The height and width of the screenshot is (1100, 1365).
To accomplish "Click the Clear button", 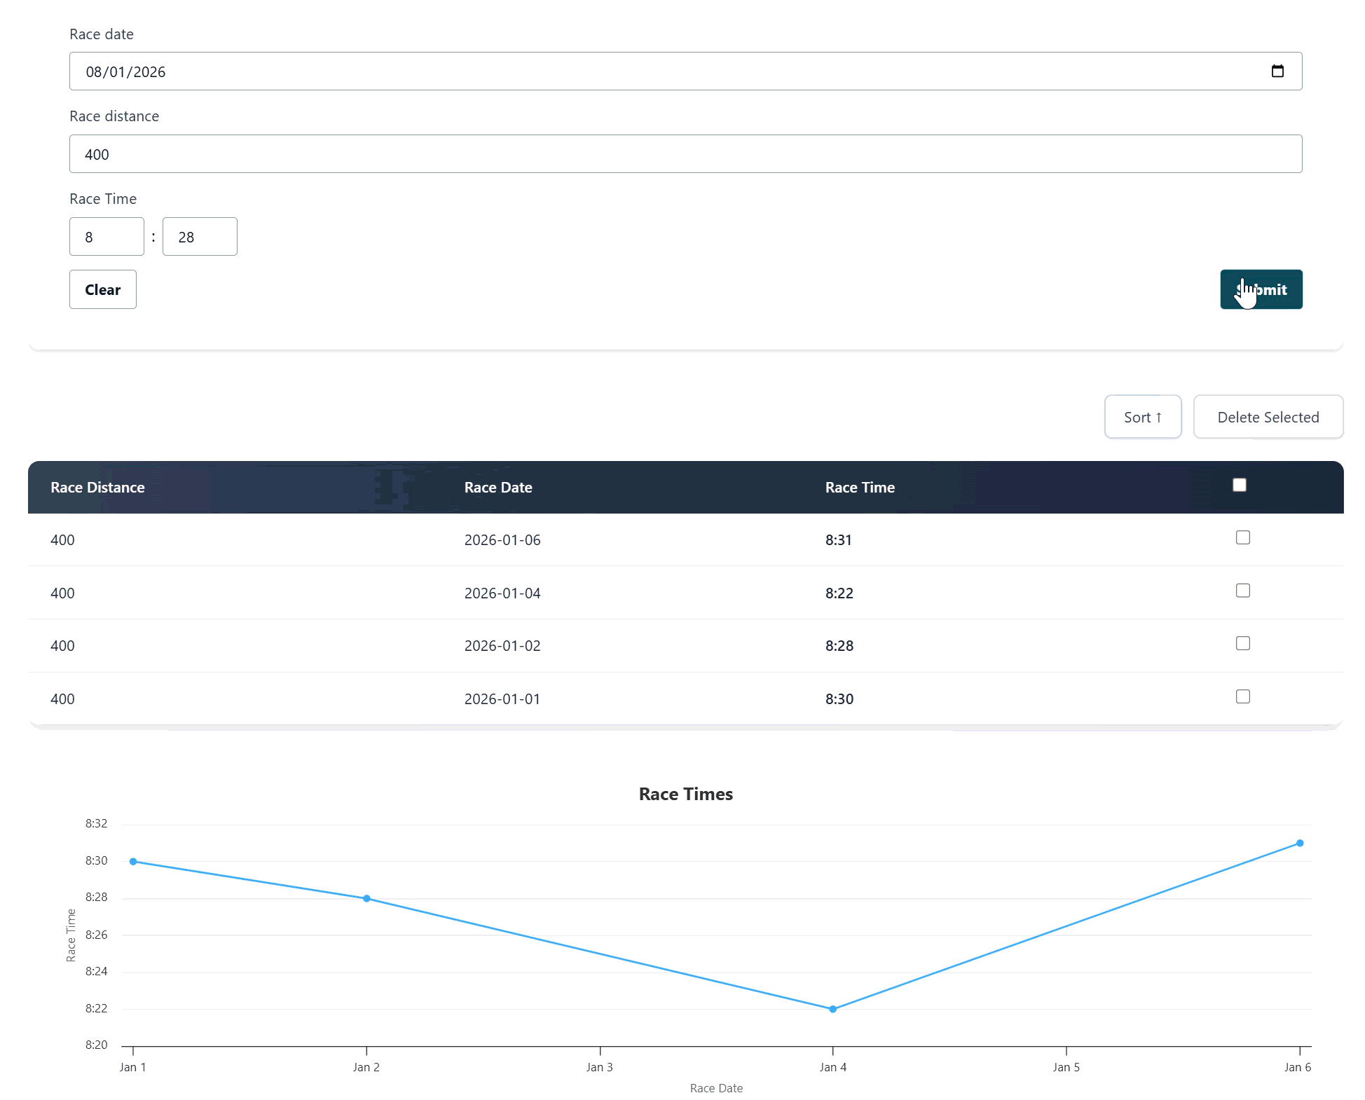I will [x=102, y=289].
